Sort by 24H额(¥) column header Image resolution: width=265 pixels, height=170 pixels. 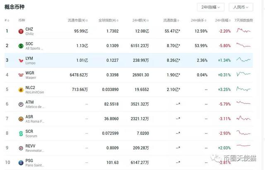(140, 20)
